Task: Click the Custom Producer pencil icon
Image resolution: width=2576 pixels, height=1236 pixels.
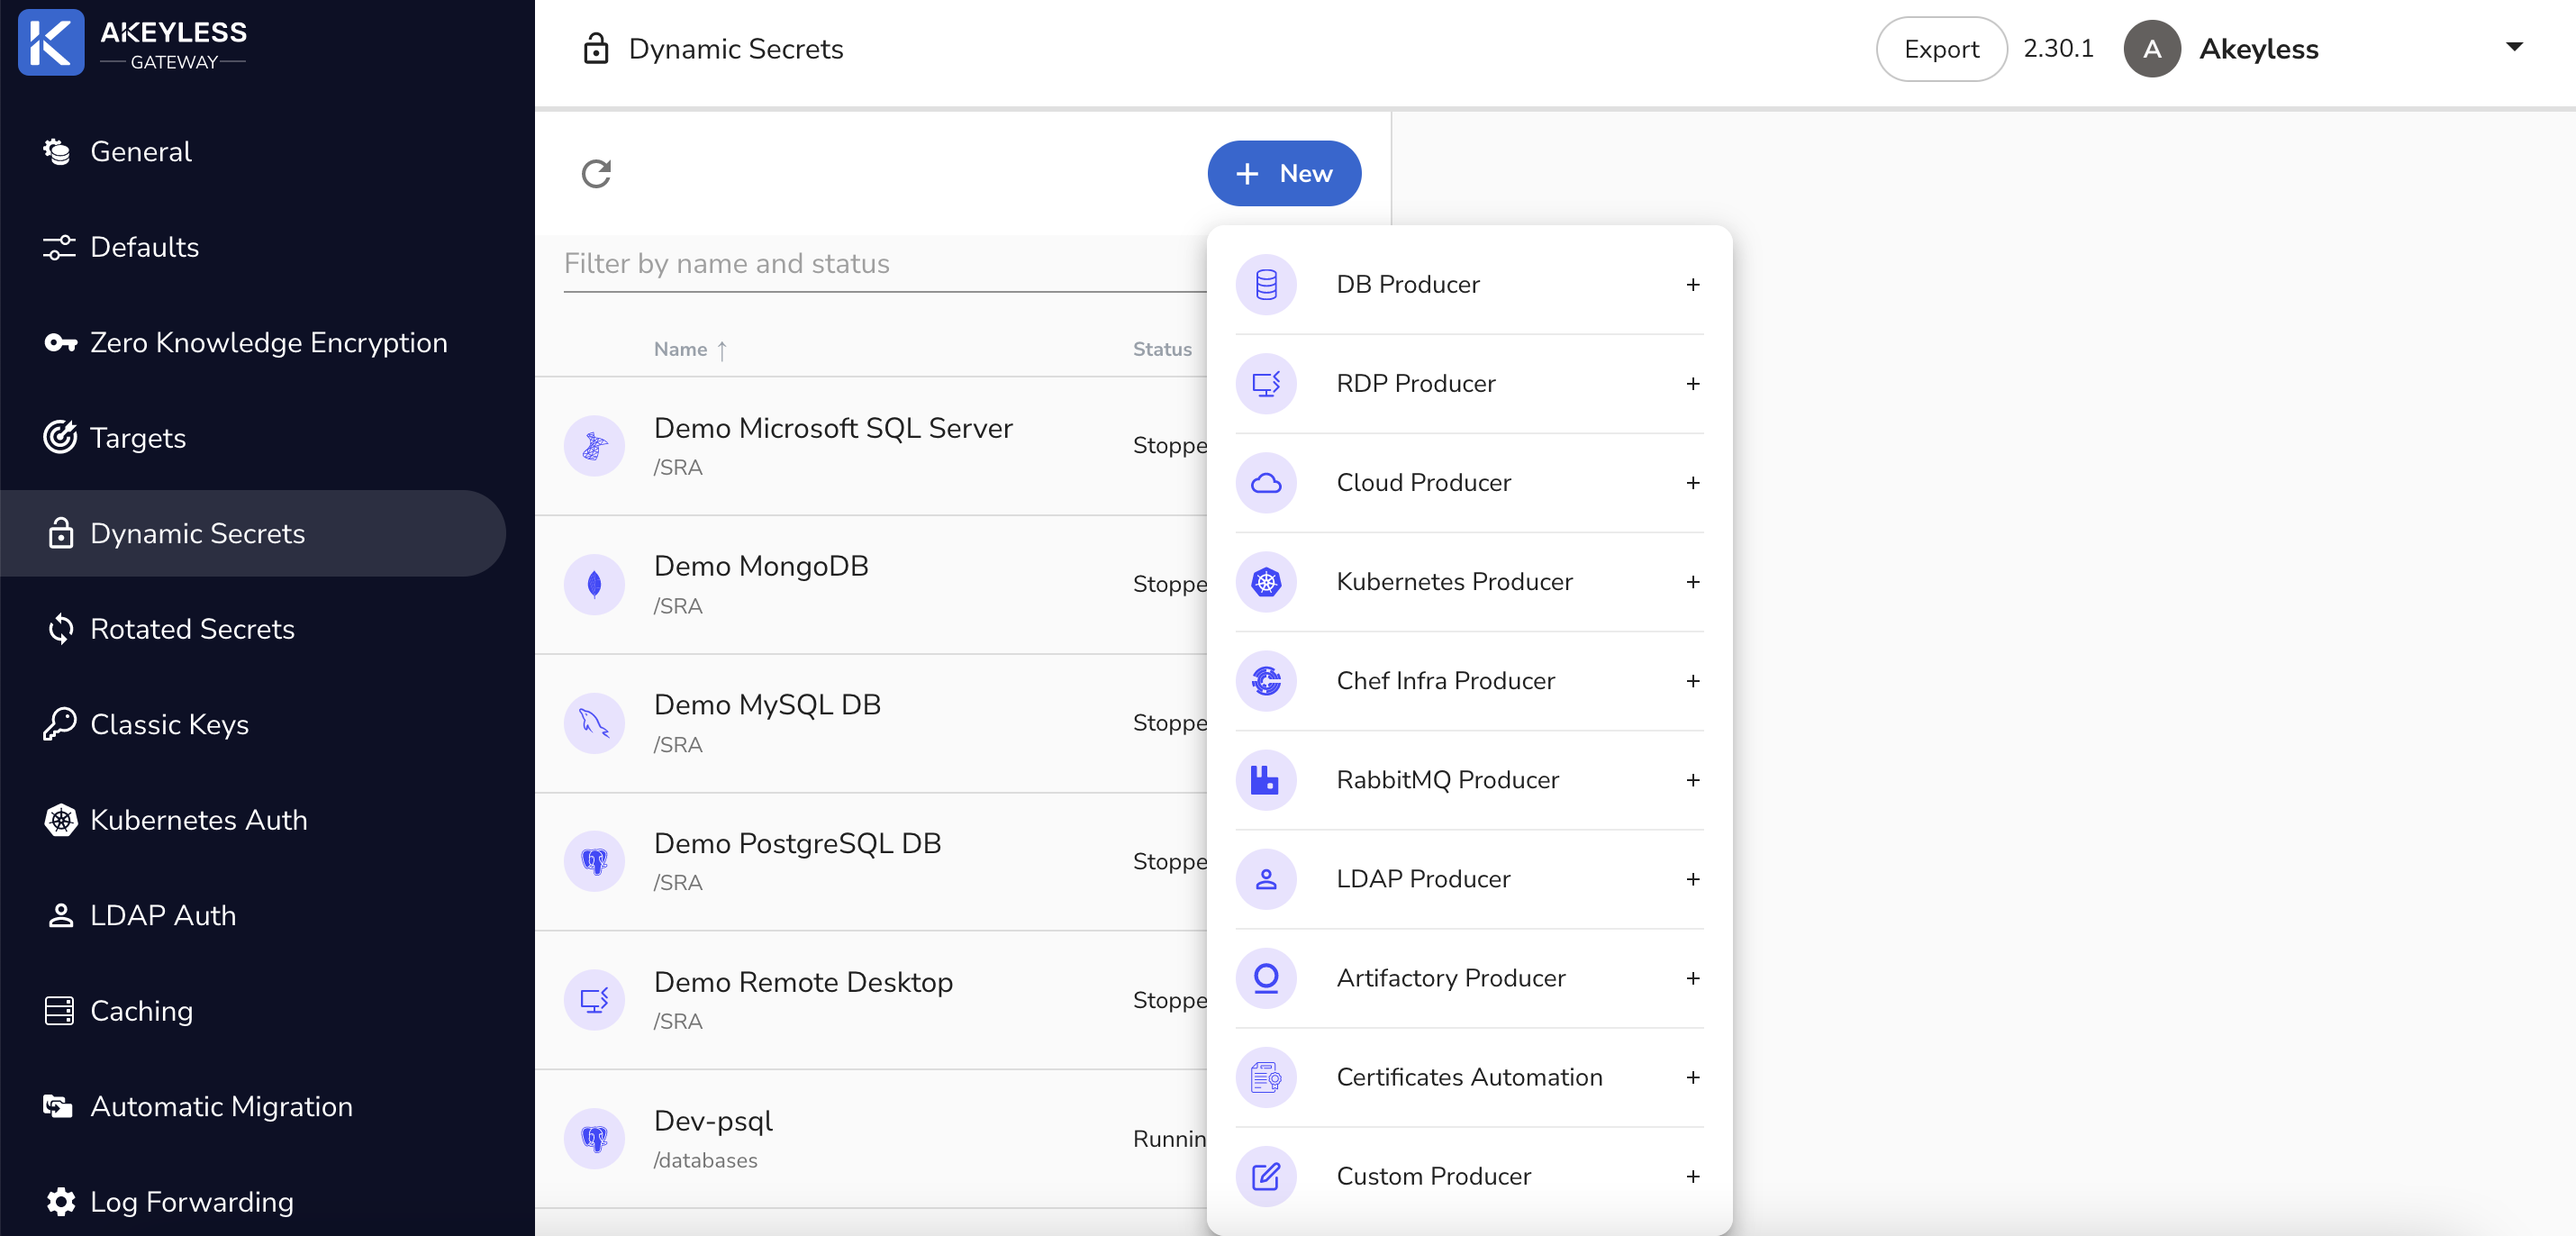Action: [x=1266, y=1176]
